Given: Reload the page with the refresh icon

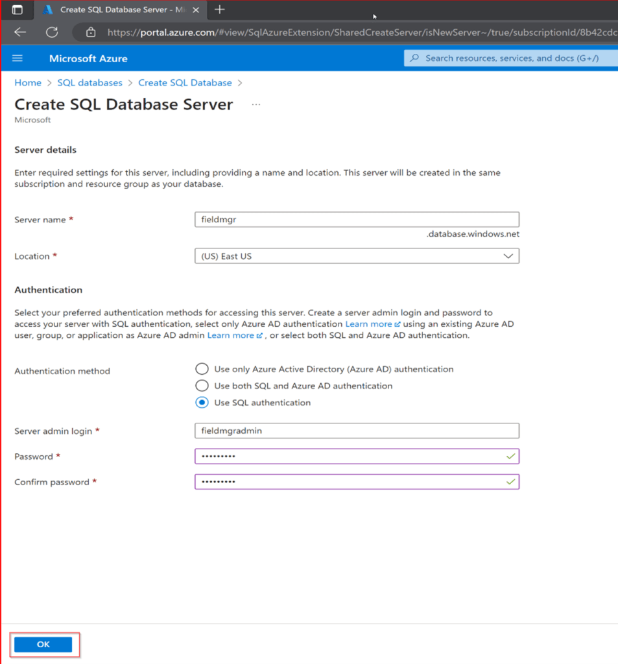Looking at the screenshot, I should [52, 32].
